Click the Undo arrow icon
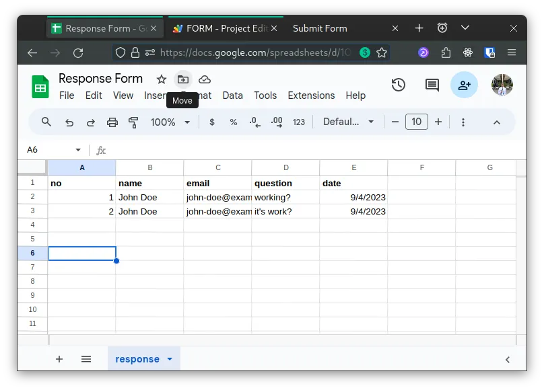The image size is (544, 390). (x=69, y=122)
